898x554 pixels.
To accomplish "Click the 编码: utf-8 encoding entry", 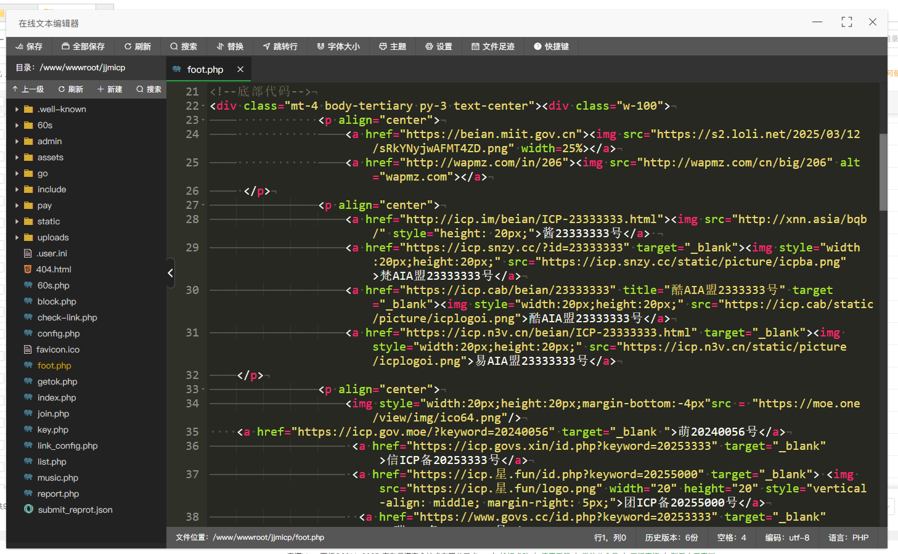I will pyautogui.click(x=787, y=537).
